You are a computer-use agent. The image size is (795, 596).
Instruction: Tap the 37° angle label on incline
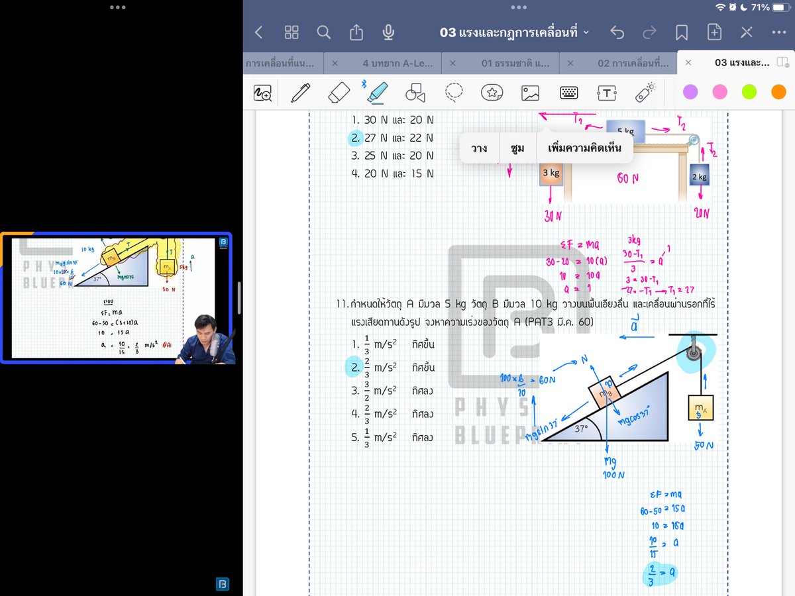coord(581,429)
